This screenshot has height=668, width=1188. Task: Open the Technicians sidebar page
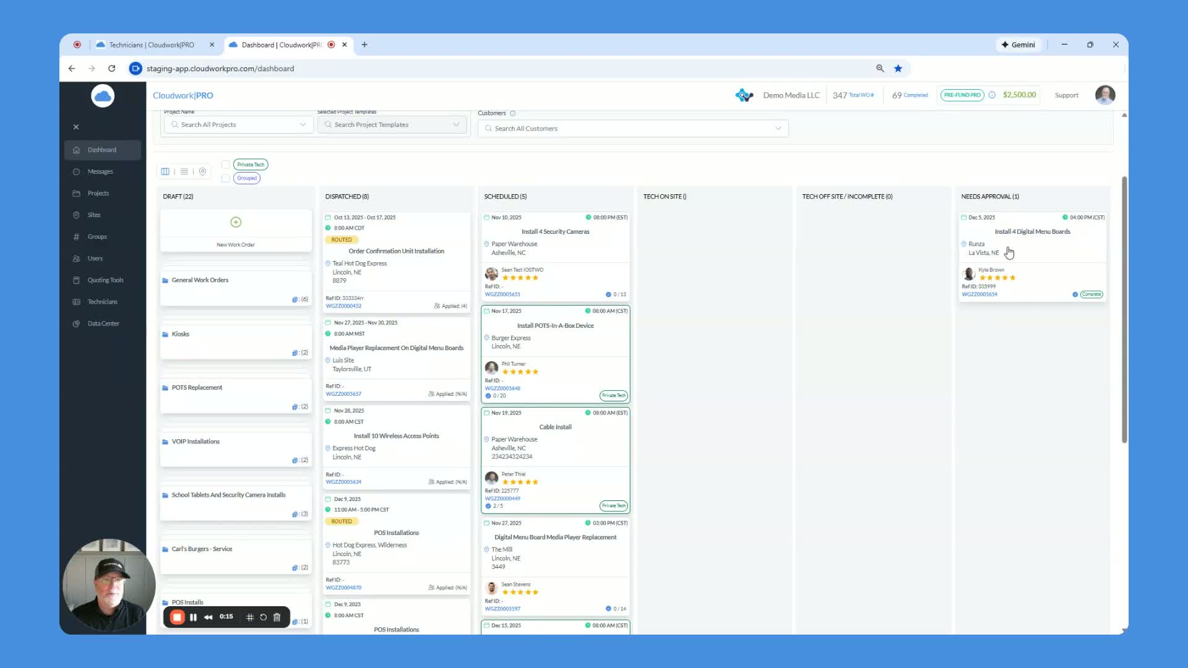tap(103, 302)
